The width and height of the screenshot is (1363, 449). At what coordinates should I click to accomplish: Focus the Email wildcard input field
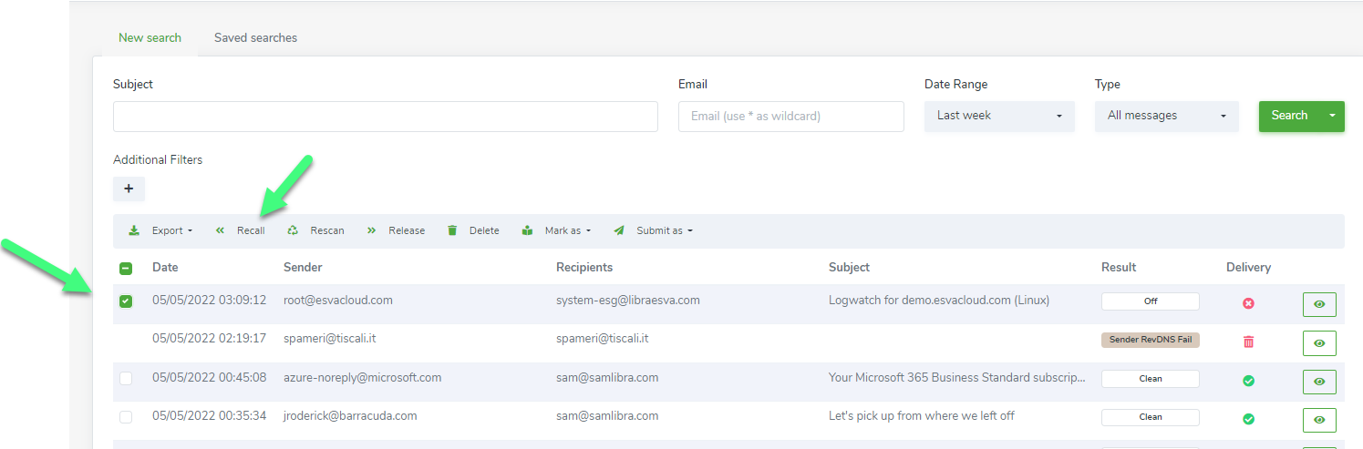coord(791,117)
